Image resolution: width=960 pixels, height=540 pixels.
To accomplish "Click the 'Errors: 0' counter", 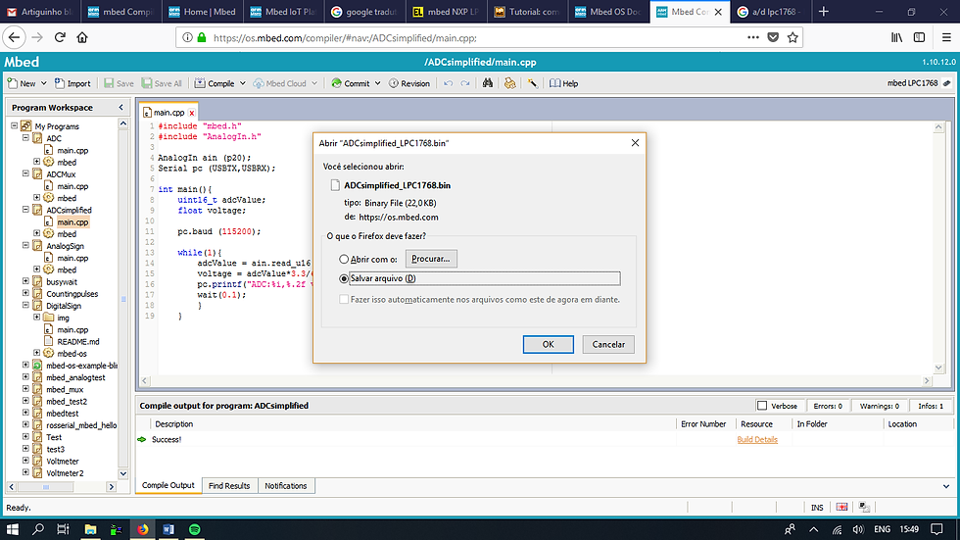I will (x=828, y=406).
